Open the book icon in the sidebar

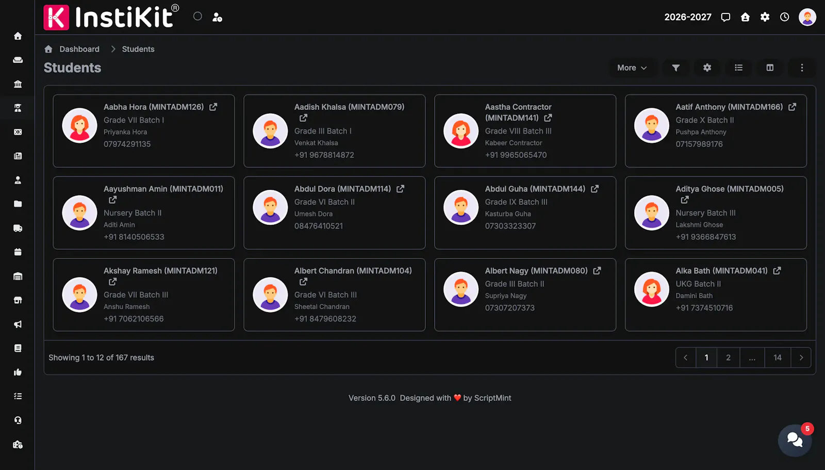pyautogui.click(x=18, y=348)
